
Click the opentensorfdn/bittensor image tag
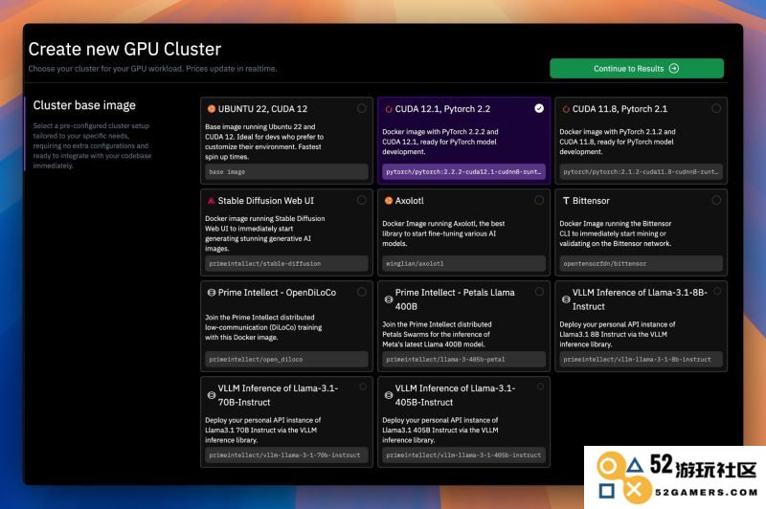tap(641, 263)
